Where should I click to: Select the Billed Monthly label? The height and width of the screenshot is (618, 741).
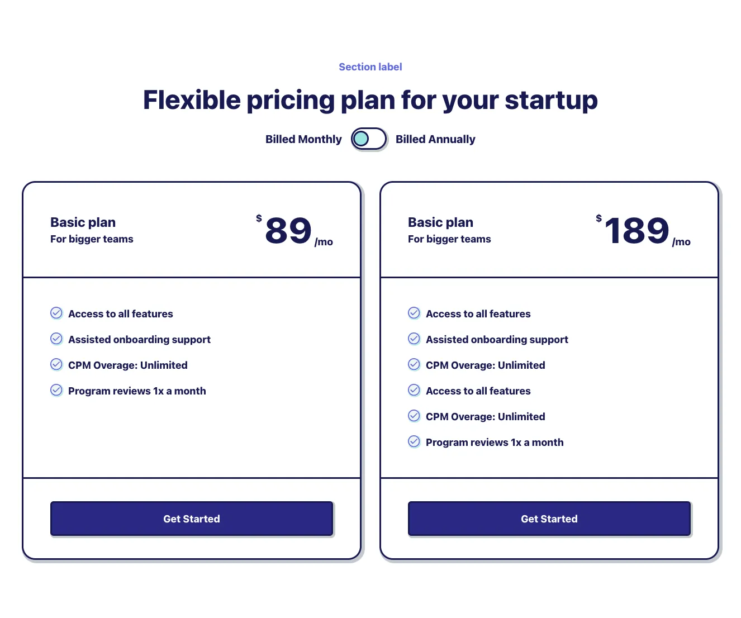(x=303, y=139)
